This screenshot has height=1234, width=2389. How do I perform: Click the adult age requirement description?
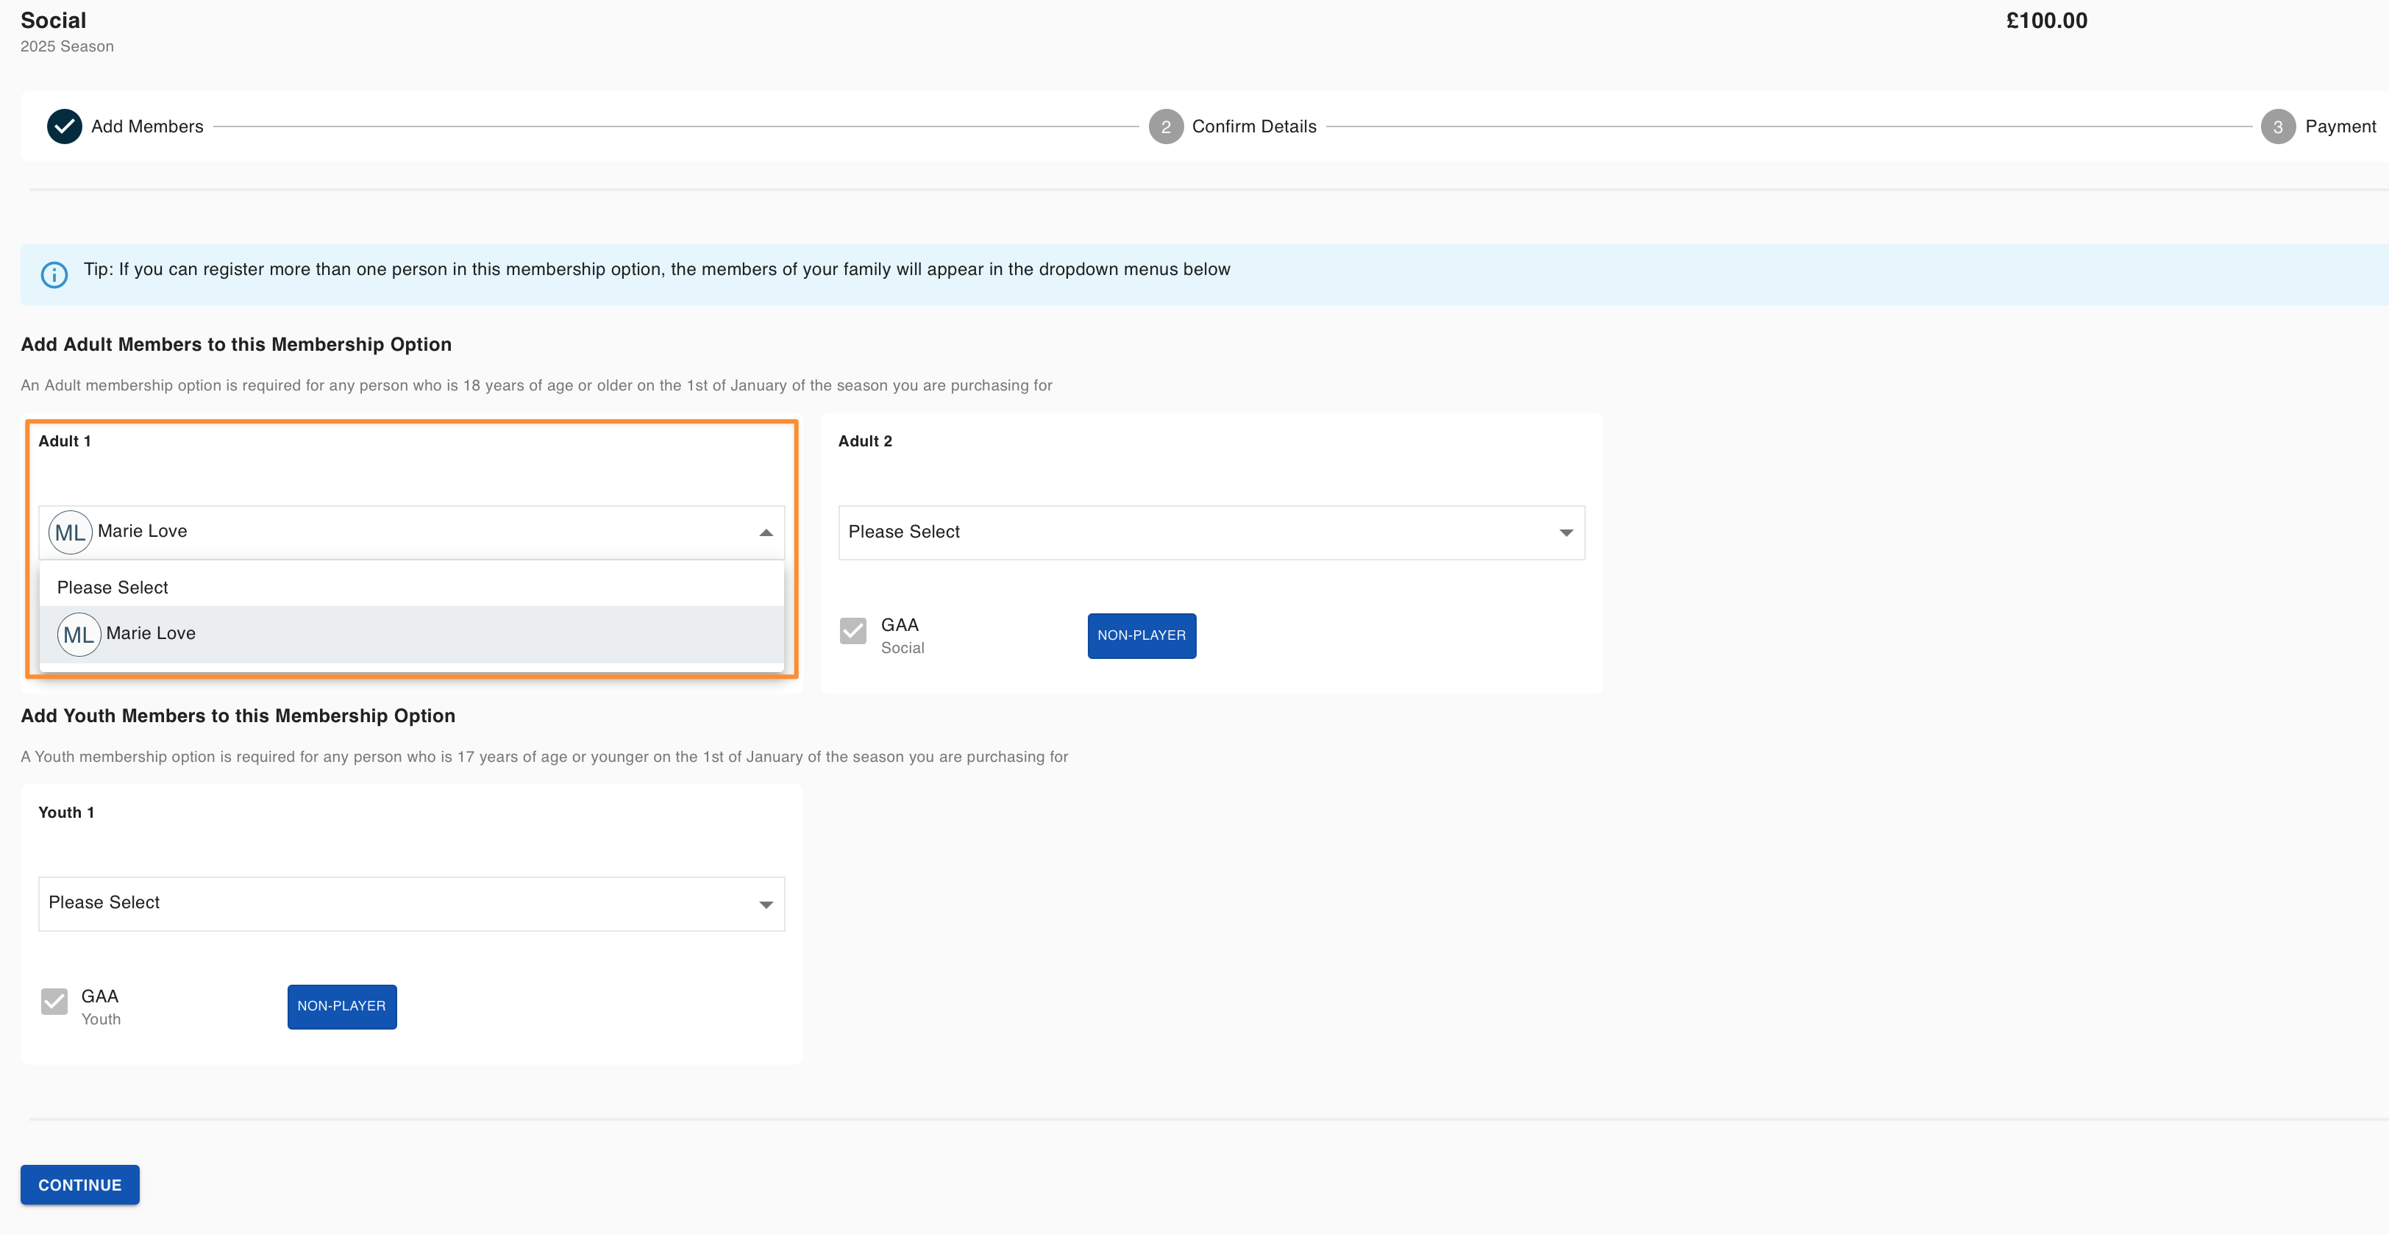point(536,385)
